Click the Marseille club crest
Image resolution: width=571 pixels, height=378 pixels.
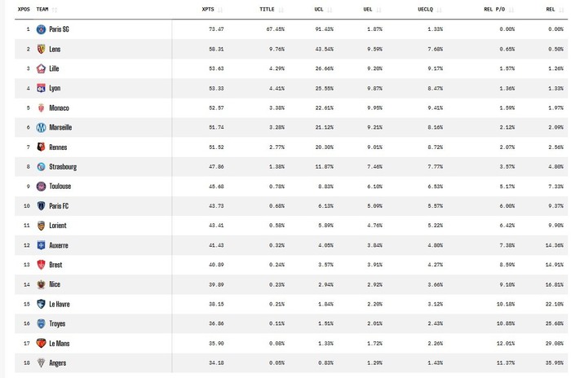pos(41,127)
